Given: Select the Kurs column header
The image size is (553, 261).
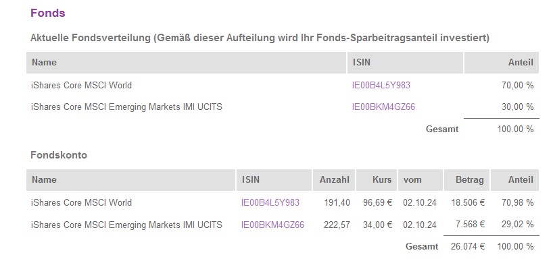Looking at the screenshot, I should point(377,180).
